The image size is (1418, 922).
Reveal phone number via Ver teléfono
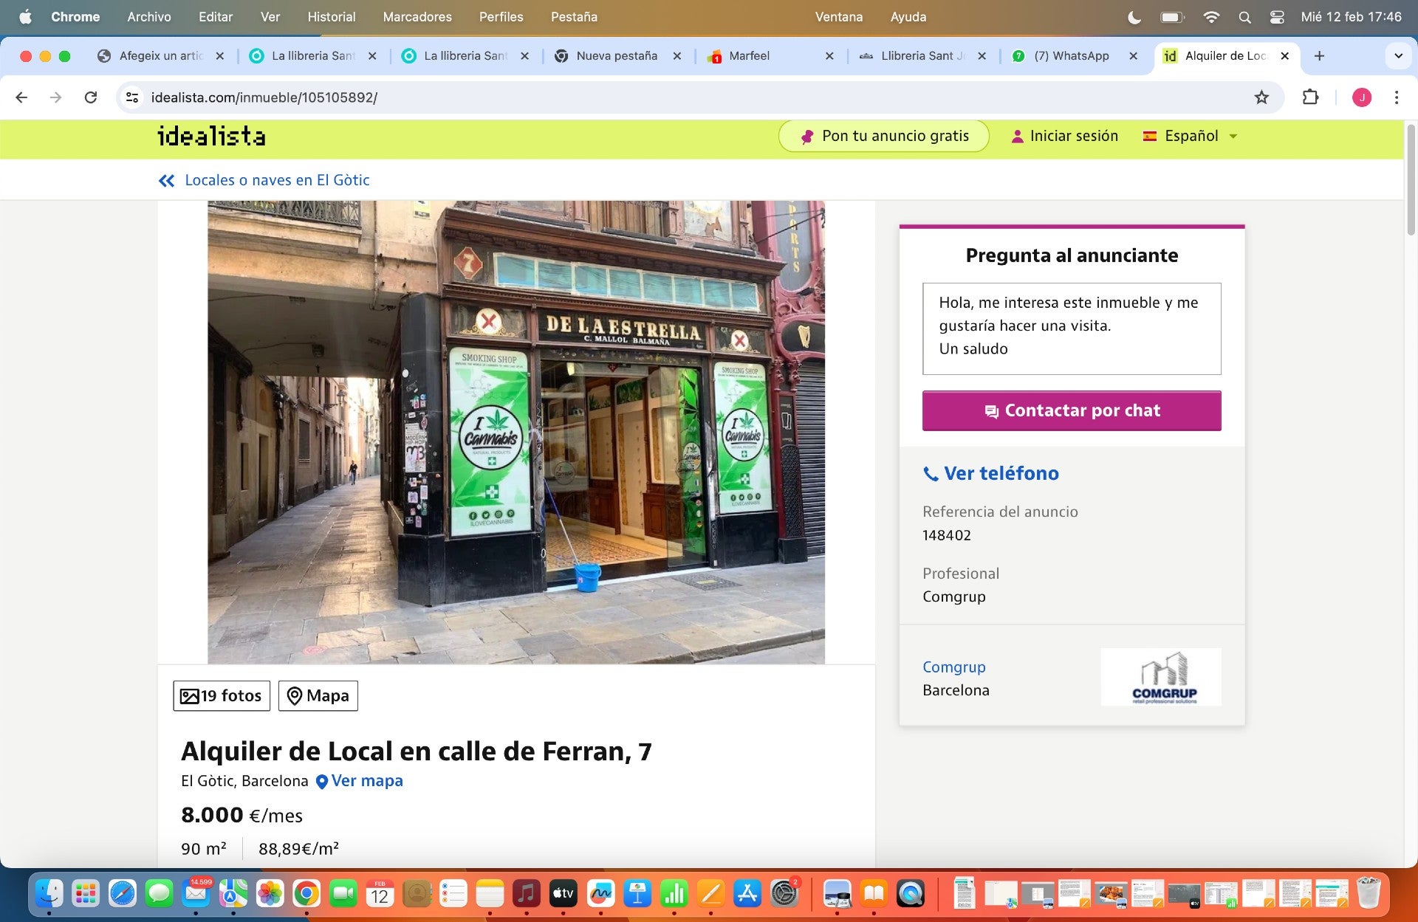(x=991, y=473)
